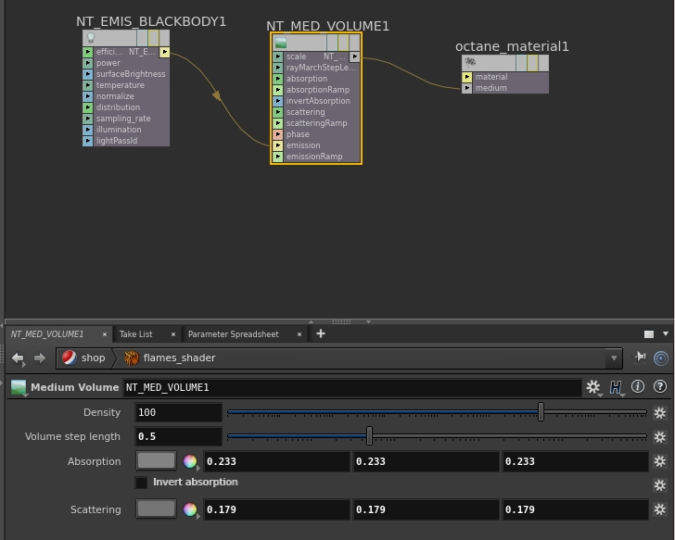Click the Volume step length slider handle
The width and height of the screenshot is (675, 540).
click(369, 436)
